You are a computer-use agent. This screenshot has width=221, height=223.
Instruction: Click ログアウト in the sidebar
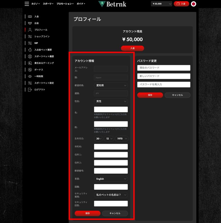pyautogui.click(x=40, y=90)
